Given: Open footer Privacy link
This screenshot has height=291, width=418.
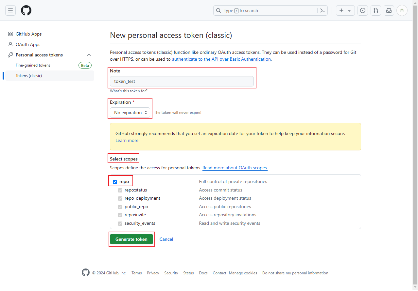Looking at the screenshot, I should [153, 273].
